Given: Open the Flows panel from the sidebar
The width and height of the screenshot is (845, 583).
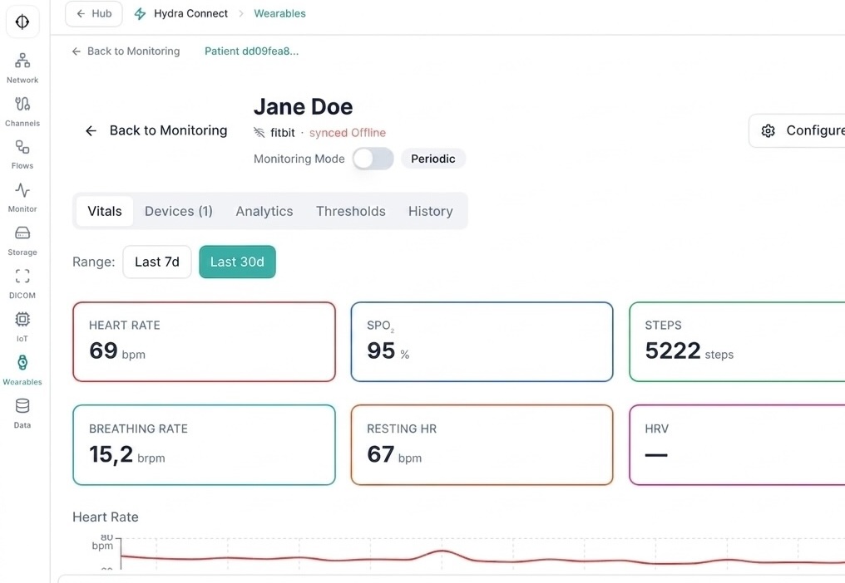Looking at the screenshot, I should [x=22, y=149].
